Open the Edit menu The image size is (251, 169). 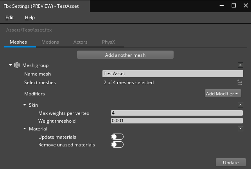[x=9, y=18]
